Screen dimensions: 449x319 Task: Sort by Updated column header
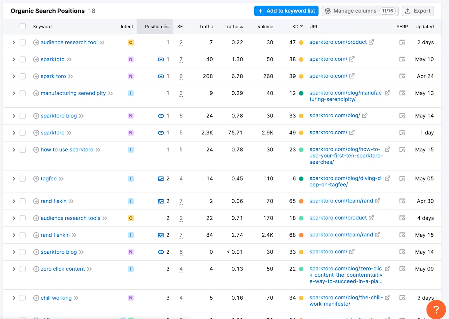pos(424,27)
